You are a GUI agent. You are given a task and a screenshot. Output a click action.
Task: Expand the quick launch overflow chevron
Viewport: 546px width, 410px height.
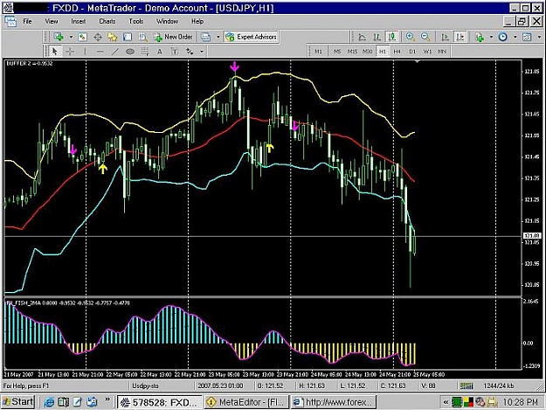tap(107, 400)
